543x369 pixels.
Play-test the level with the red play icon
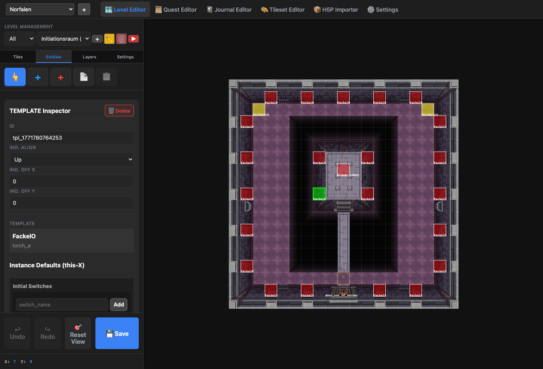[x=133, y=38]
